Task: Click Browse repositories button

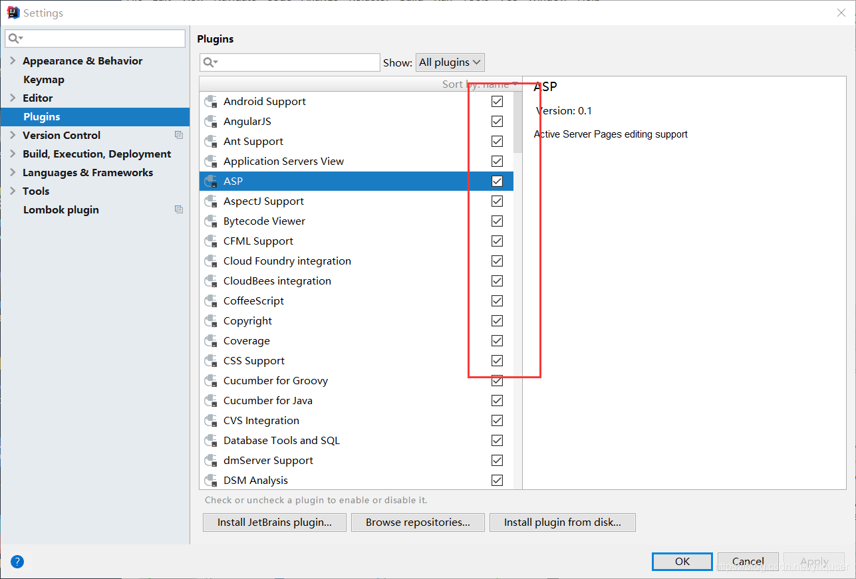Action: [x=418, y=522]
